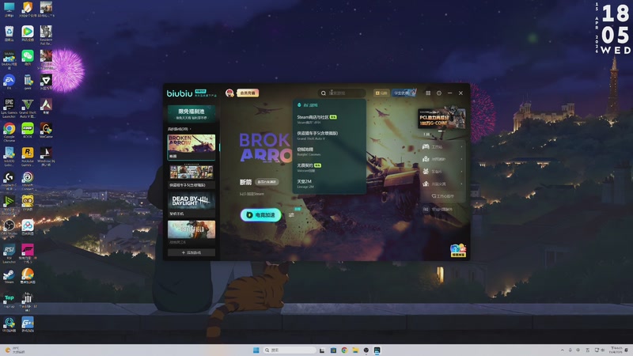Expand the gamepad toolbox row
The image size is (633, 356).
443,146
